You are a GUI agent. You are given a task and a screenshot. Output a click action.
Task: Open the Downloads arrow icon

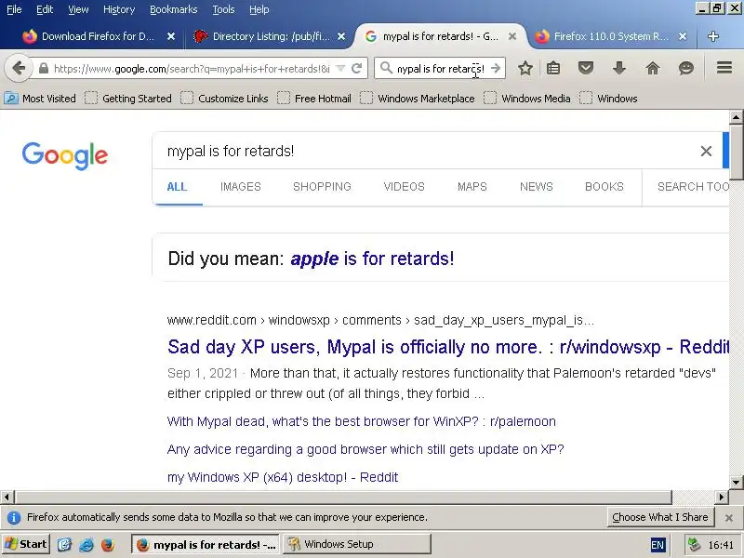click(618, 68)
